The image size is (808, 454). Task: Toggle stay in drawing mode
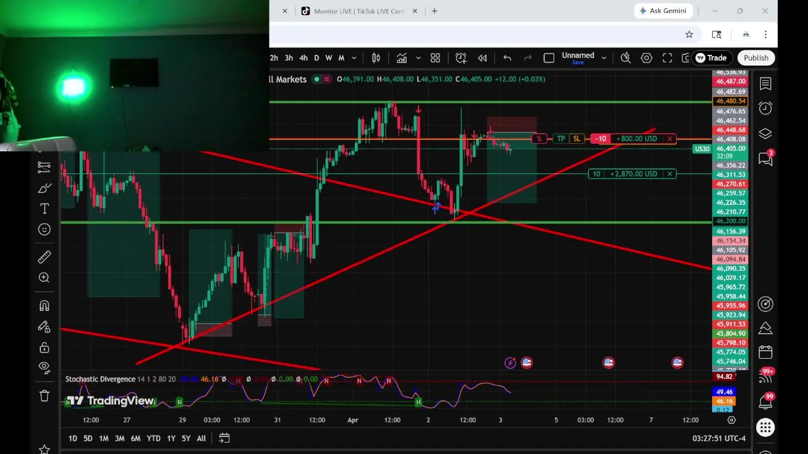(44, 327)
